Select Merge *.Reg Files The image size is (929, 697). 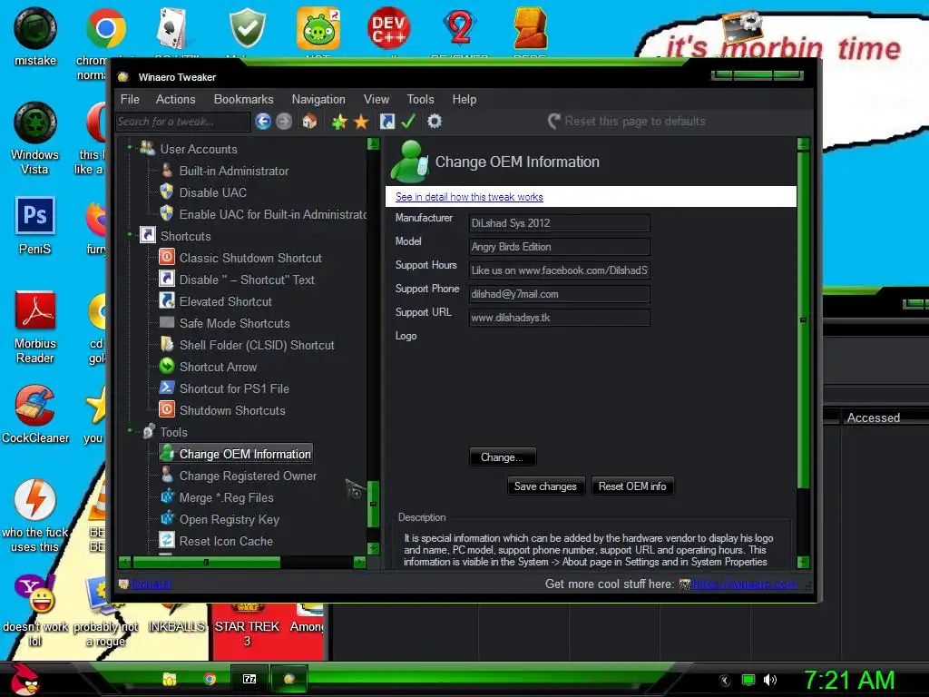click(x=226, y=498)
